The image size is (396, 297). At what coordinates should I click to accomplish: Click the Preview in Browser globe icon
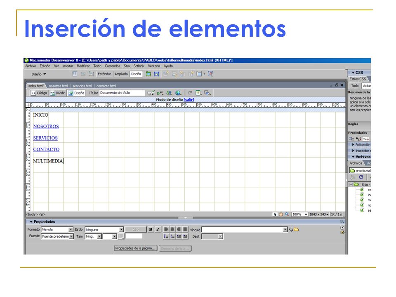(178, 93)
